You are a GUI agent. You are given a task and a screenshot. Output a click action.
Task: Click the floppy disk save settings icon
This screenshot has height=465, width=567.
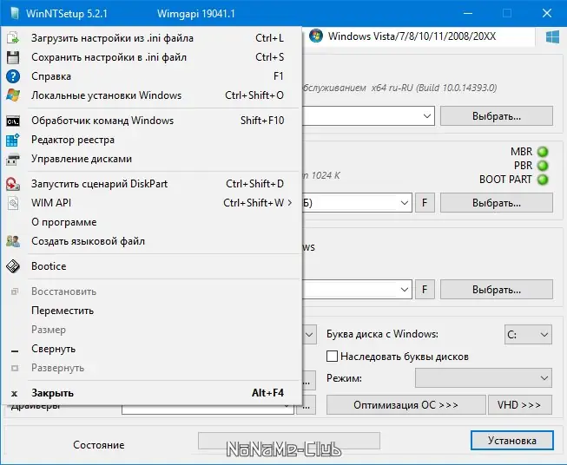click(x=13, y=57)
